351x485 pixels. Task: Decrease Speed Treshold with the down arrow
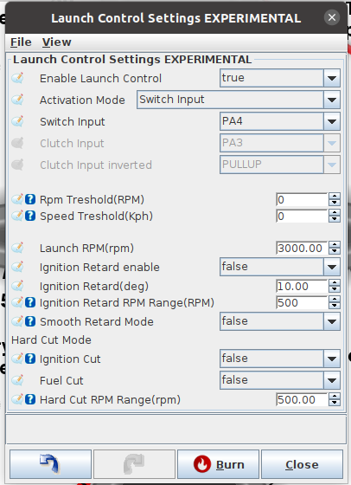335,219
